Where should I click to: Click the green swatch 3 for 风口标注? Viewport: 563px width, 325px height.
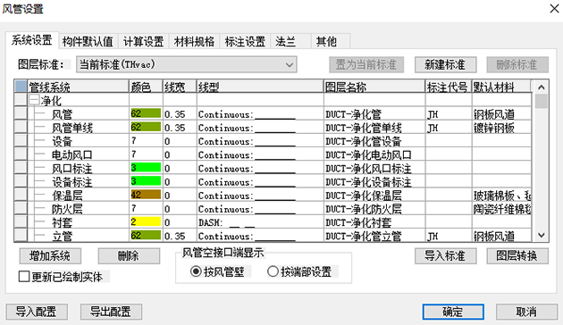(x=146, y=168)
